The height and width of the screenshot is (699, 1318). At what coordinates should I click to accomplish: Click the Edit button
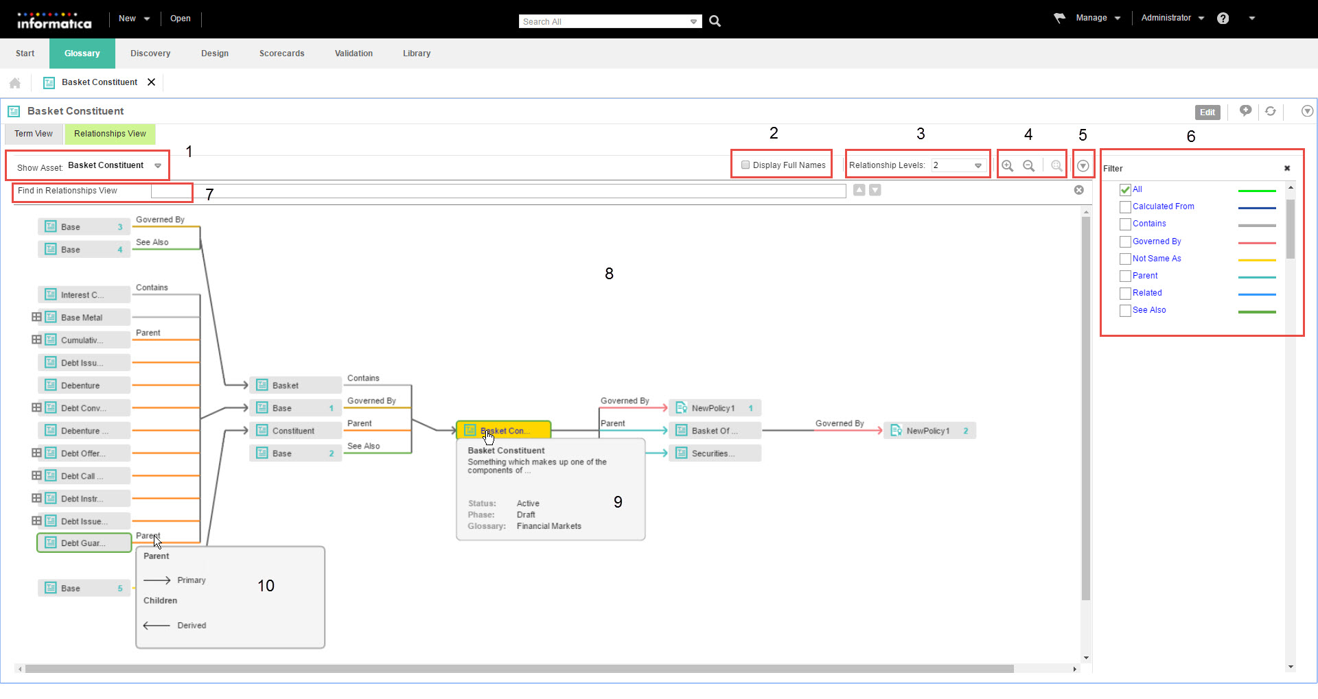coord(1207,112)
